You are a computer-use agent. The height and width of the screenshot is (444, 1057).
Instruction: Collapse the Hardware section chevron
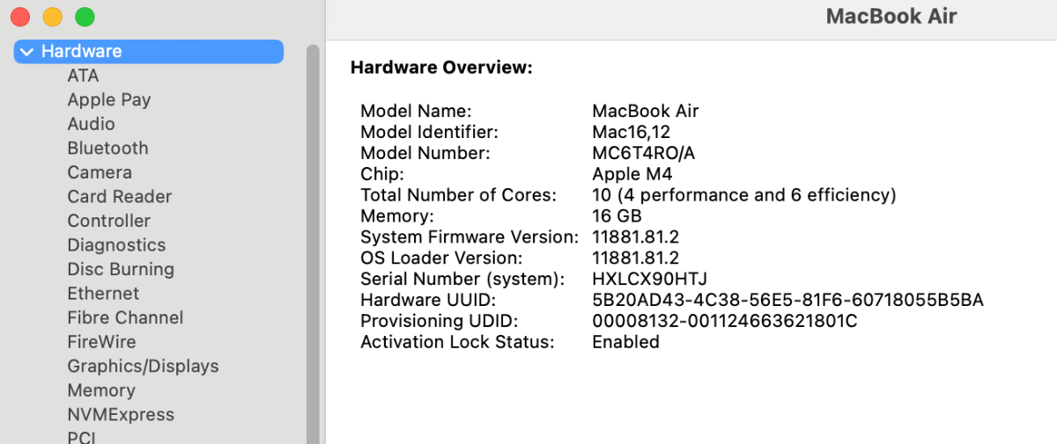pos(26,52)
